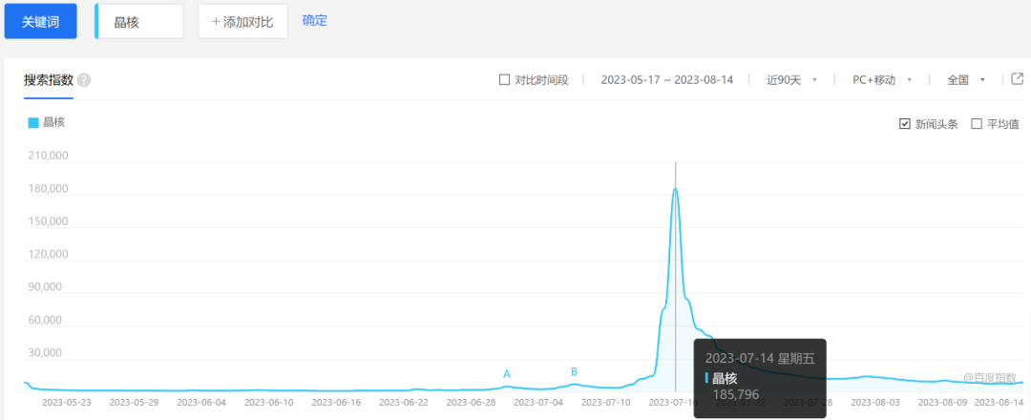Click the 晶核 keyword input field
The image size is (1031, 420).
140,21
